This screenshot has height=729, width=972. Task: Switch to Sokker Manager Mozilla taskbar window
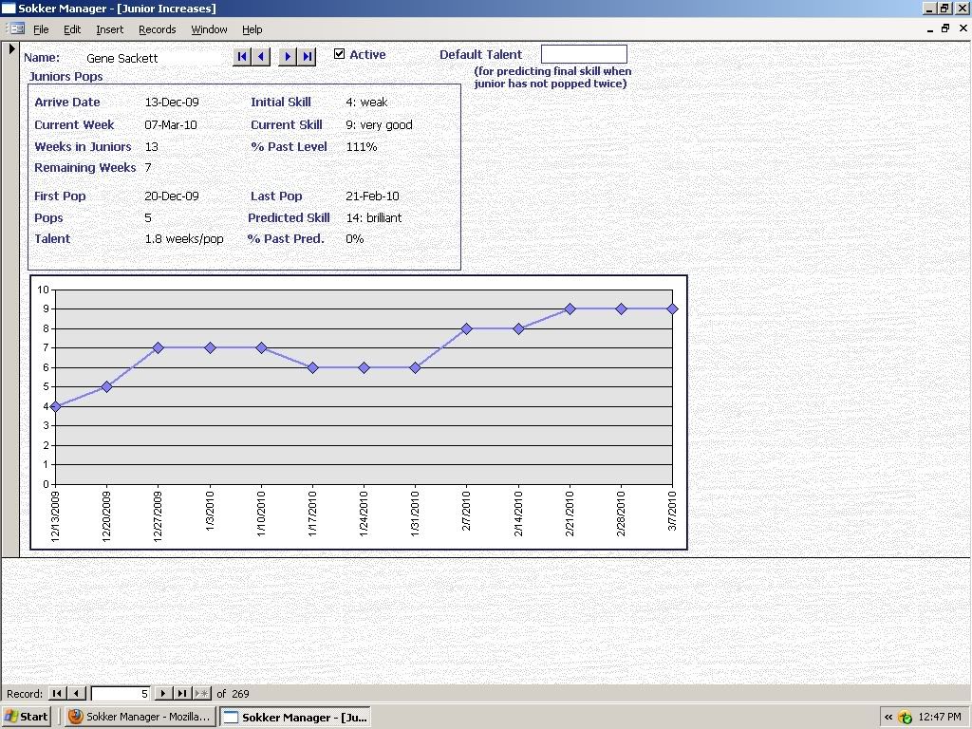tap(140, 717)
